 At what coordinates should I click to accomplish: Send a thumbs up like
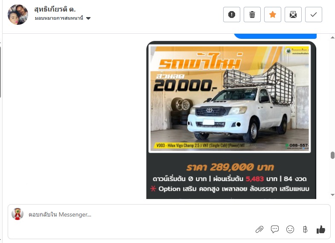tap(320, 229)
